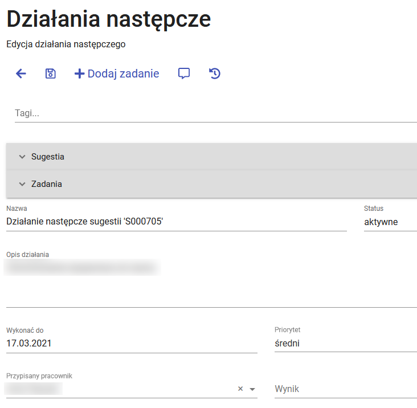Save the follow-up action via floppy icon
The width and height of the screenshot is (417, 408).
tap(51, 74)
